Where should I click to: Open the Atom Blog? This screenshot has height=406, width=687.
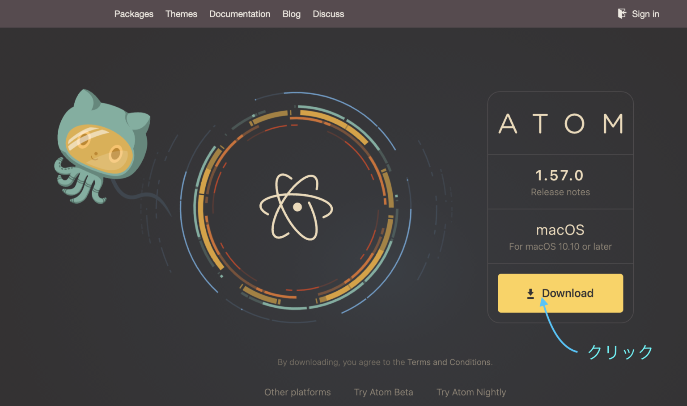coord(291,14)
